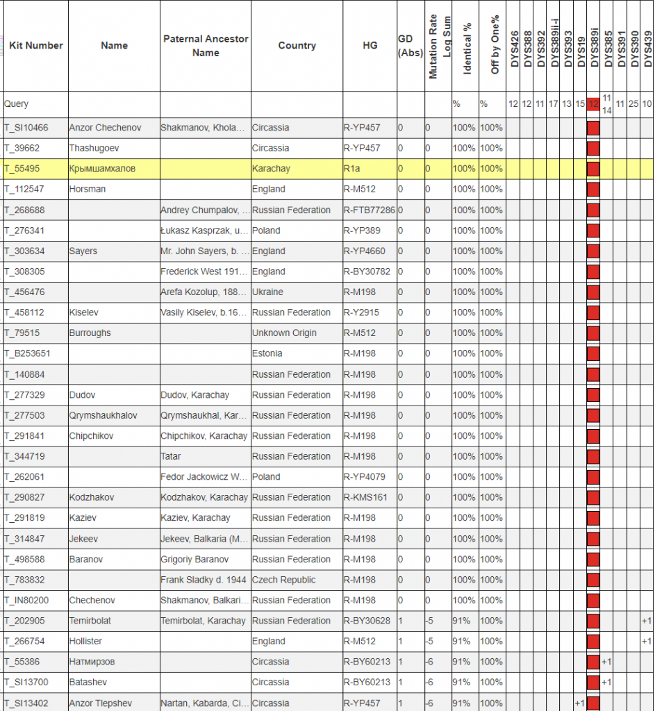This screenshot has height=711, width=655.
Task: Click the Kit Number column header
Action: point(35,46)
